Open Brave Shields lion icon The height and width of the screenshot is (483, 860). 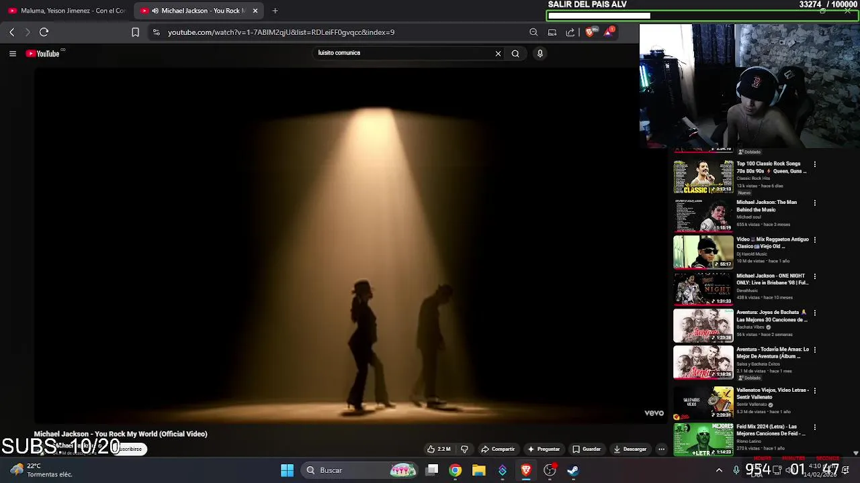pyautogui.click(x=590, y=32)
